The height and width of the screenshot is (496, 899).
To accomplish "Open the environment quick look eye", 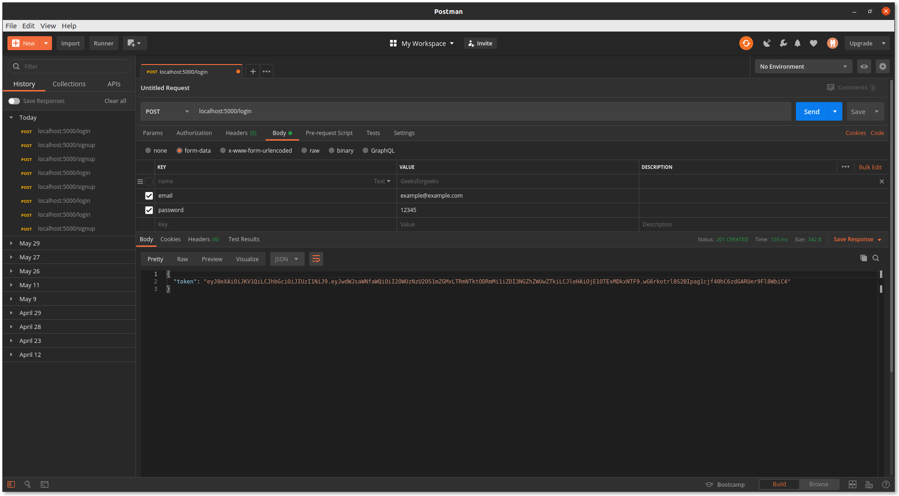I will (864, 66).
